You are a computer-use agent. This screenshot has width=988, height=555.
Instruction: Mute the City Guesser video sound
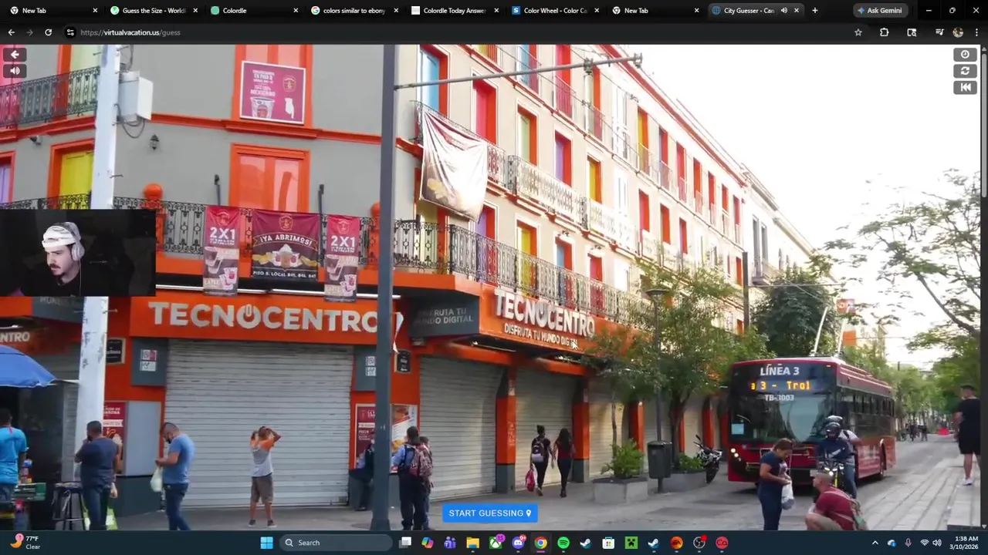15,71
